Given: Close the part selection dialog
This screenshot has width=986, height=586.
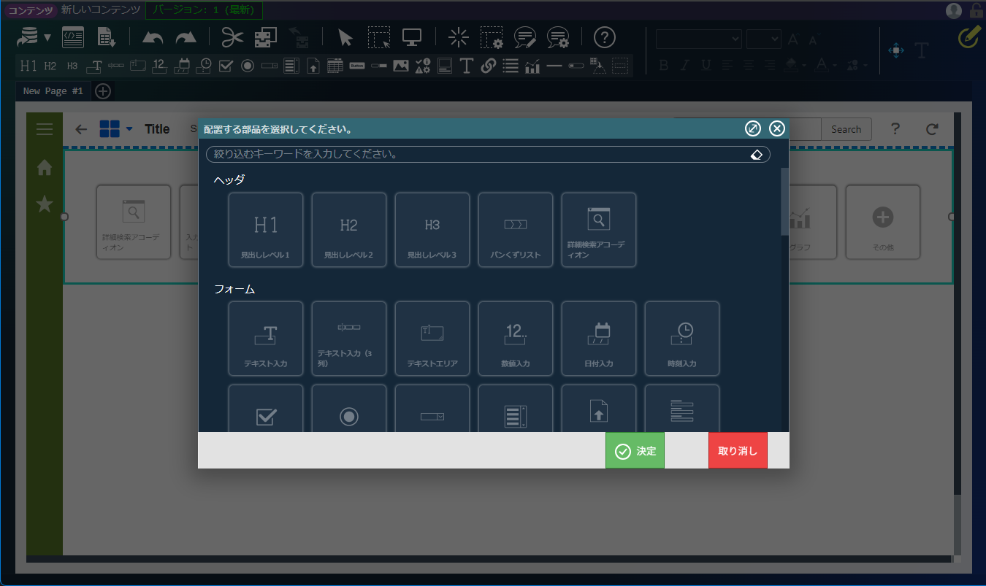Looking at the screenshot, I should 777,129.
